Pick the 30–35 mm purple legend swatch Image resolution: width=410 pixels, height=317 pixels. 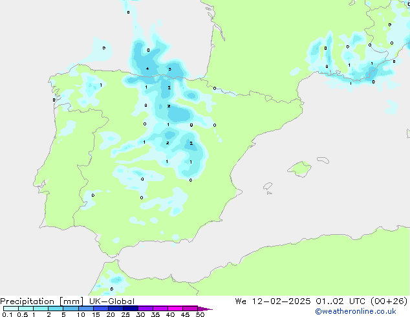(145, 309)
